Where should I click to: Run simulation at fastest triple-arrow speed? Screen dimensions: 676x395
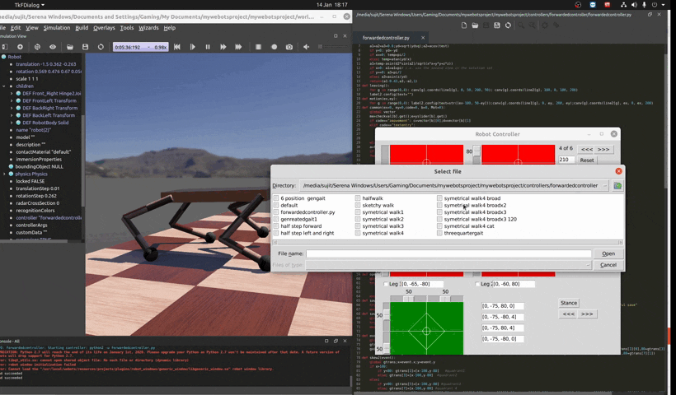pos(238,47)
